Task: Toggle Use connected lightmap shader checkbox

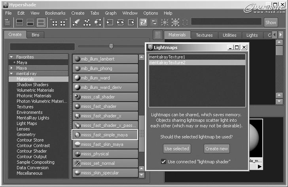Action: tap(163, 162)
